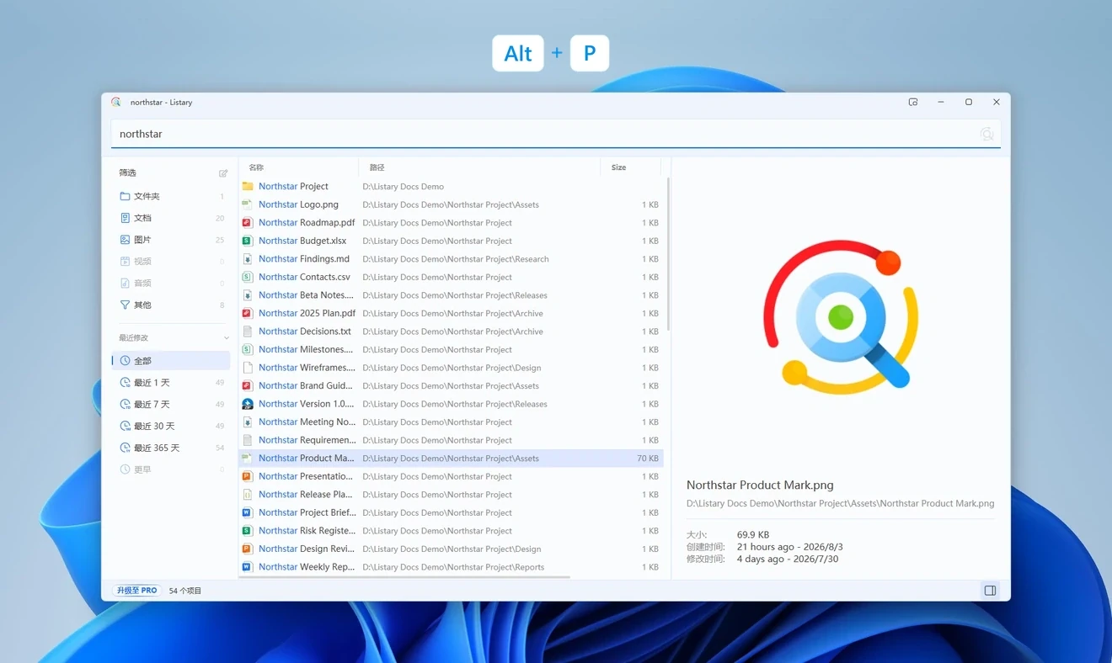Click the vertical scrollbar of results list

668,254
